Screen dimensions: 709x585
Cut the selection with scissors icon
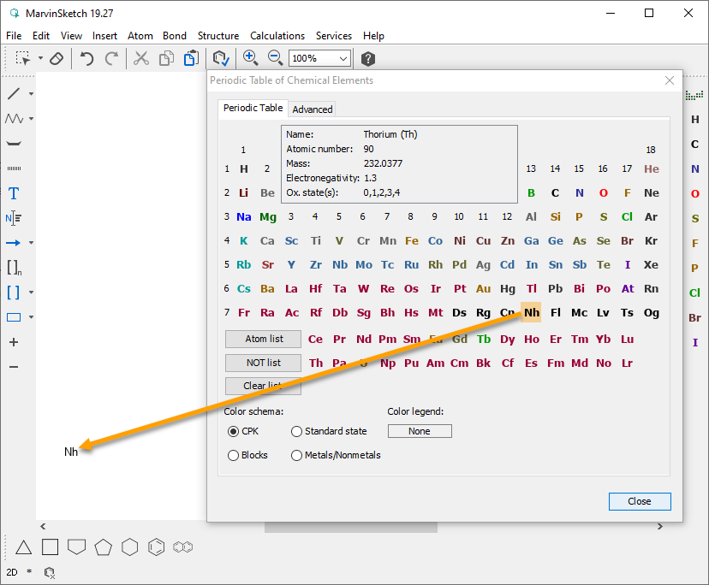click(x=141, y=58)
